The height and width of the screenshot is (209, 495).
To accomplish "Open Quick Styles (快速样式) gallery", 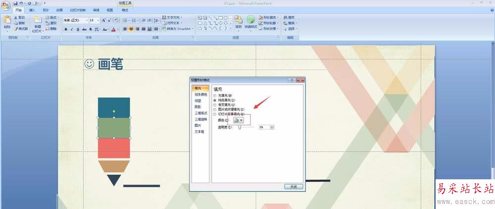I will (x=251, y=23).
